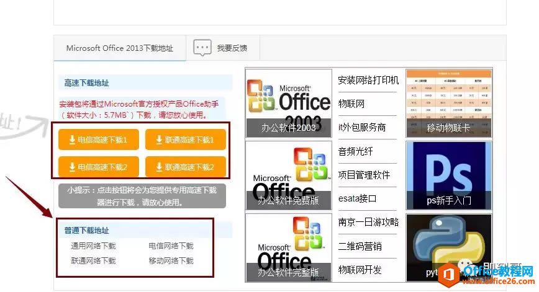Click the esata接口 link
The width and height of the screenshot is (539, 292).
coord(357,198)
